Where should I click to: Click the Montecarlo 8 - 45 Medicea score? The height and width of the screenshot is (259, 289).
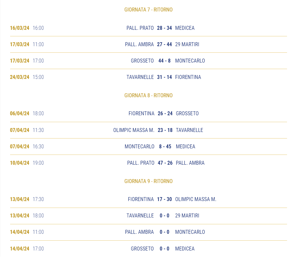(165, 147)
